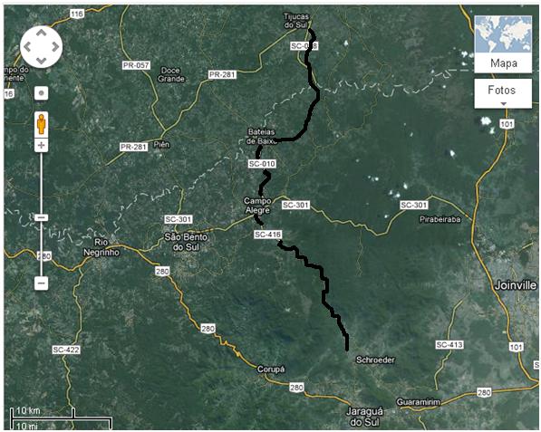Zoom out using the bottom minus button
541x432 pixels.
point(42,283)
